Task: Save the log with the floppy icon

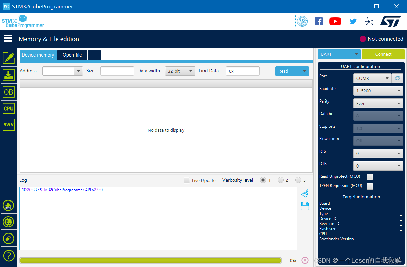Action: pyautogui.click(x=305, y=206)
